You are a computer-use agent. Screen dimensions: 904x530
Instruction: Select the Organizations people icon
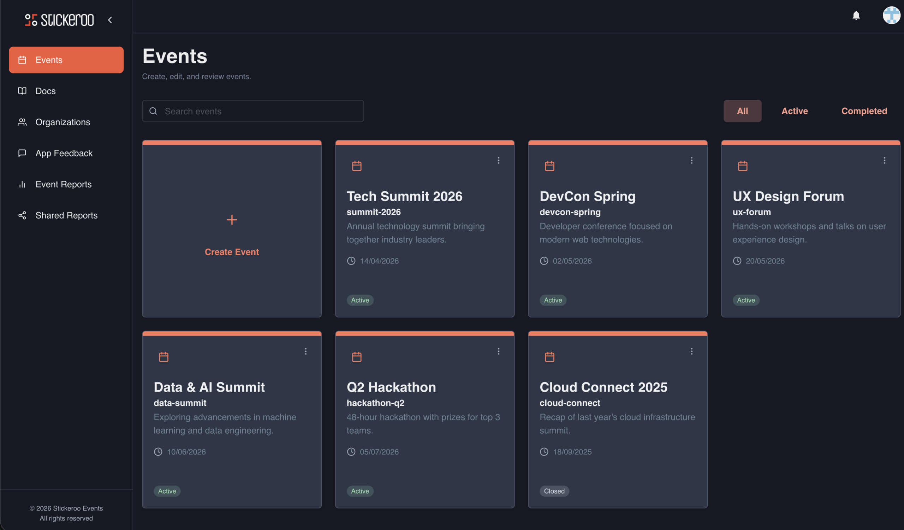pos(22,122)
